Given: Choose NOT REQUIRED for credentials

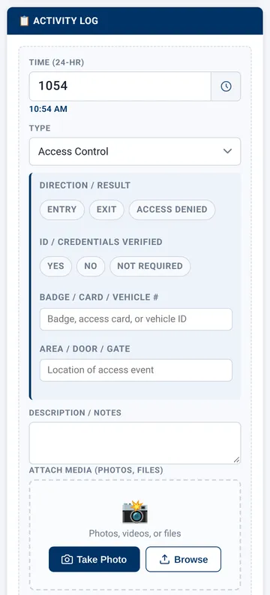Looking at the screenshot, I should [150, 266].
